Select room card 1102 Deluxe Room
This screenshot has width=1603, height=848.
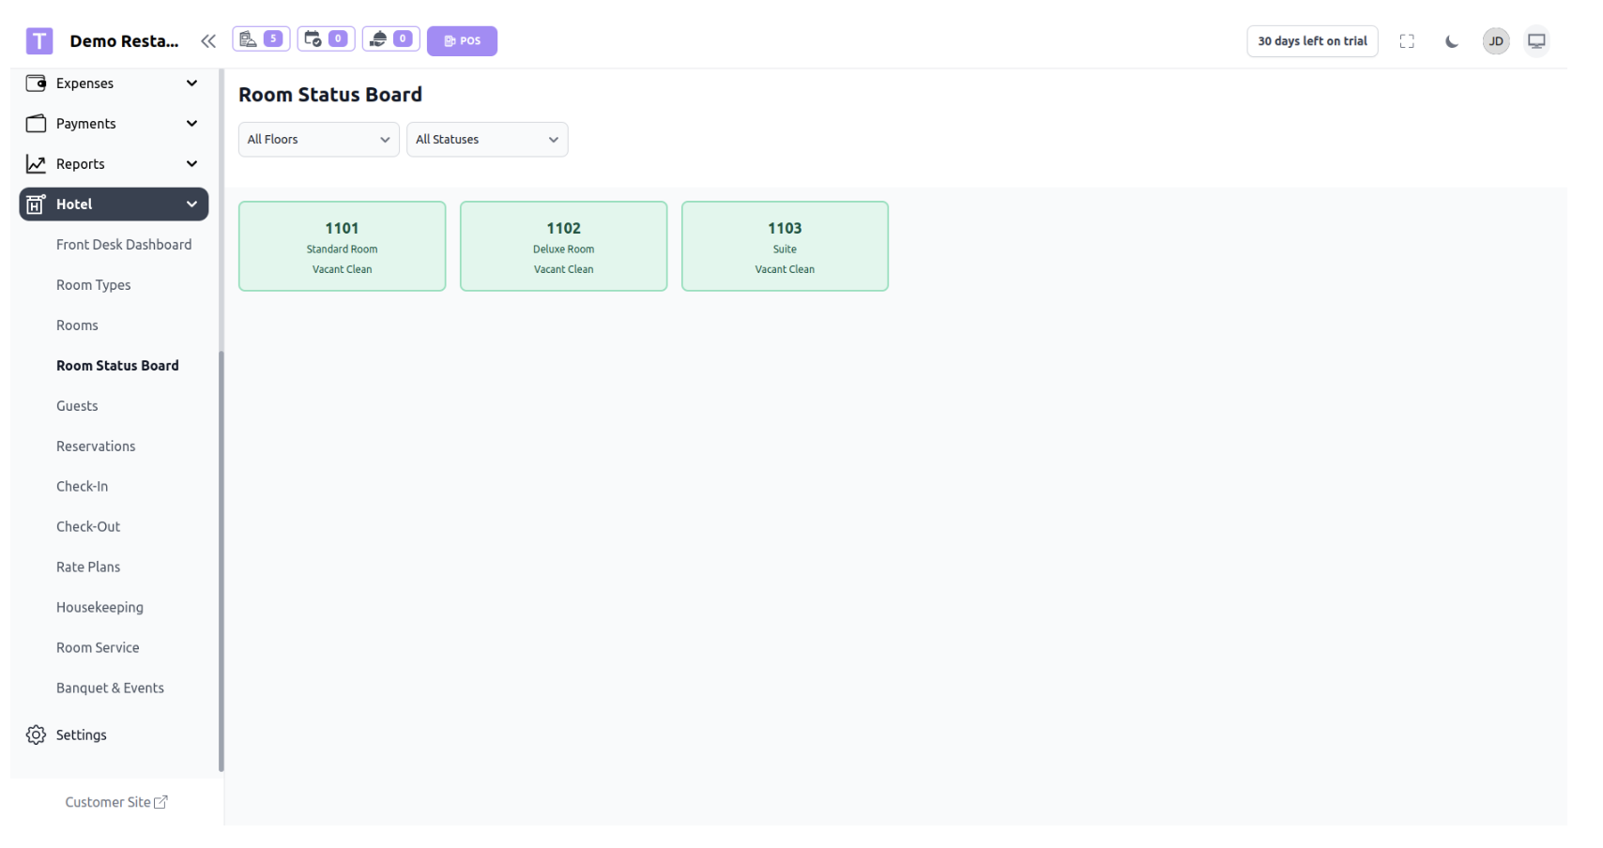(563, 247)
